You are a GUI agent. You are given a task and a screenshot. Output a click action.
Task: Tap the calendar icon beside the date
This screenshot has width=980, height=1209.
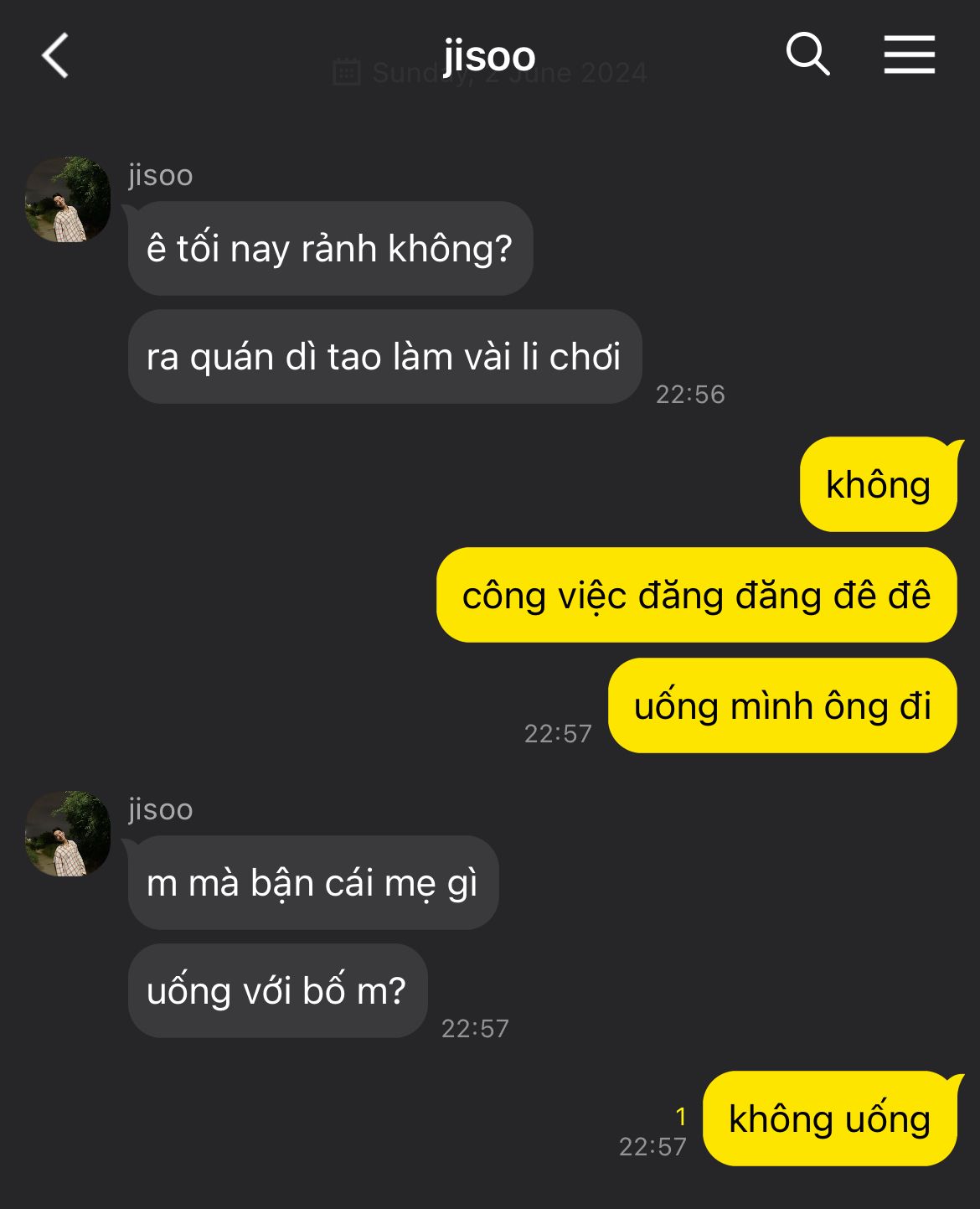(347, 72)
